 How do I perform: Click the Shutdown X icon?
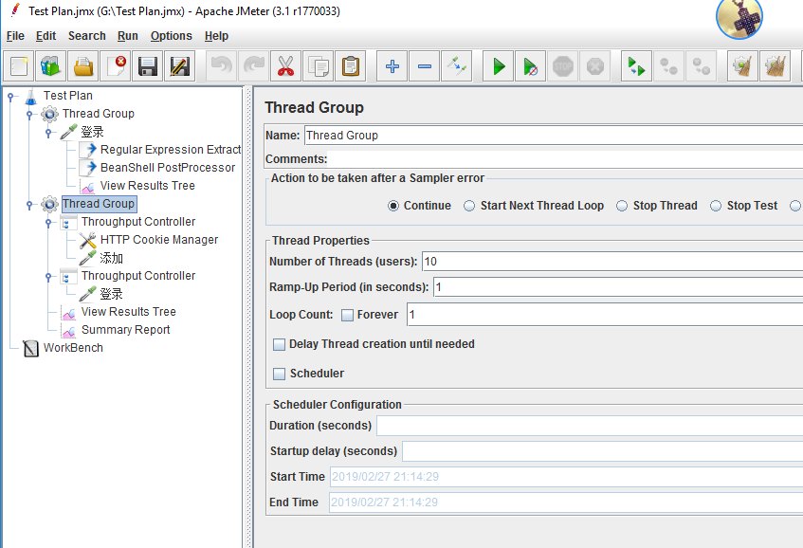point(595,66)
